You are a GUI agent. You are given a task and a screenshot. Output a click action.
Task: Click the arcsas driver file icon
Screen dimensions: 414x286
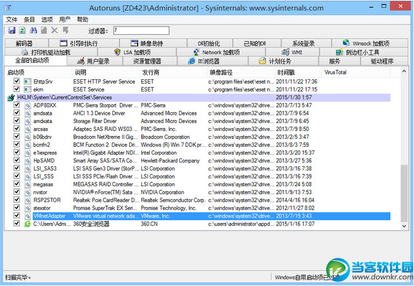point(28,129)
